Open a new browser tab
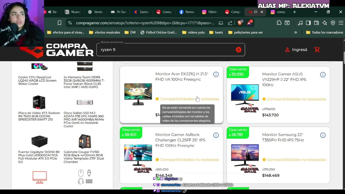This screenshot has width=345, height=194. (x=294, y=12)
